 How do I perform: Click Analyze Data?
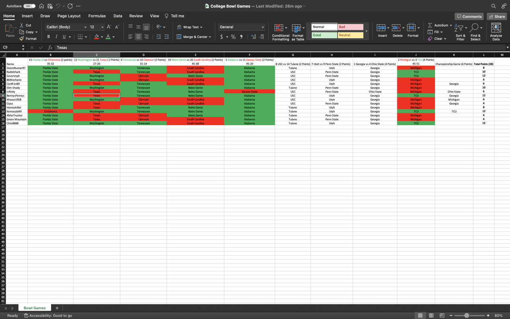(x=496, y=32)
